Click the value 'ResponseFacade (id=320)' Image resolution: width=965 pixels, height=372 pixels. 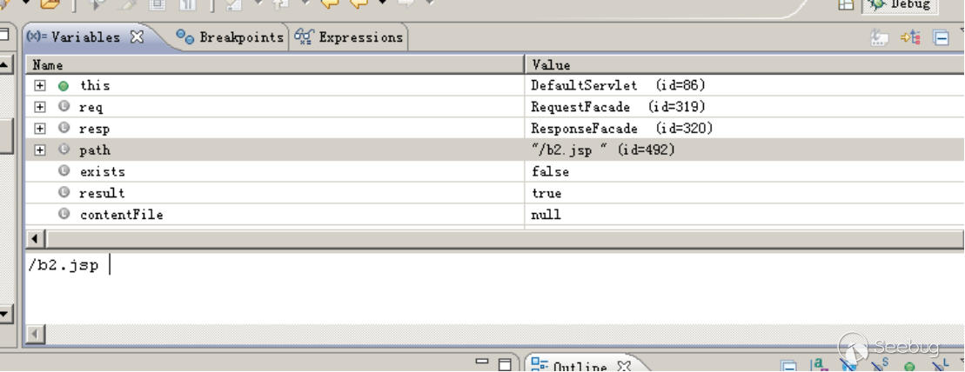[x=621, y=129]
